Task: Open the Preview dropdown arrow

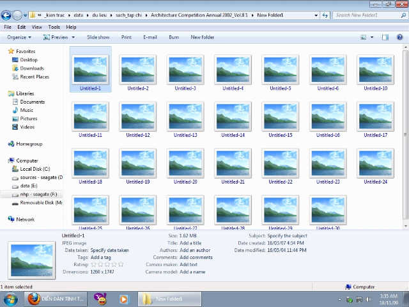Action: 72,37
